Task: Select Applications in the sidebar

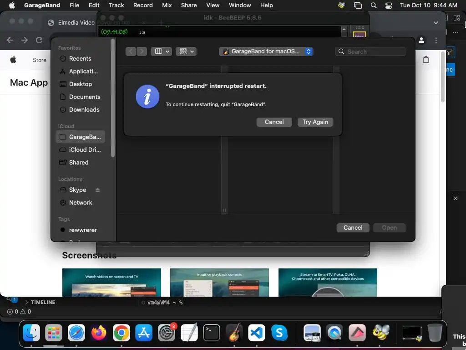Action: coord(80,72)
